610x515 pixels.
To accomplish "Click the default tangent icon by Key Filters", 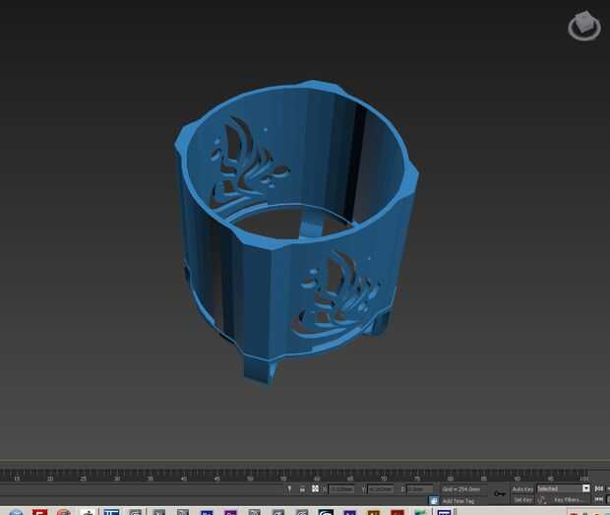I will click(542, 500).
